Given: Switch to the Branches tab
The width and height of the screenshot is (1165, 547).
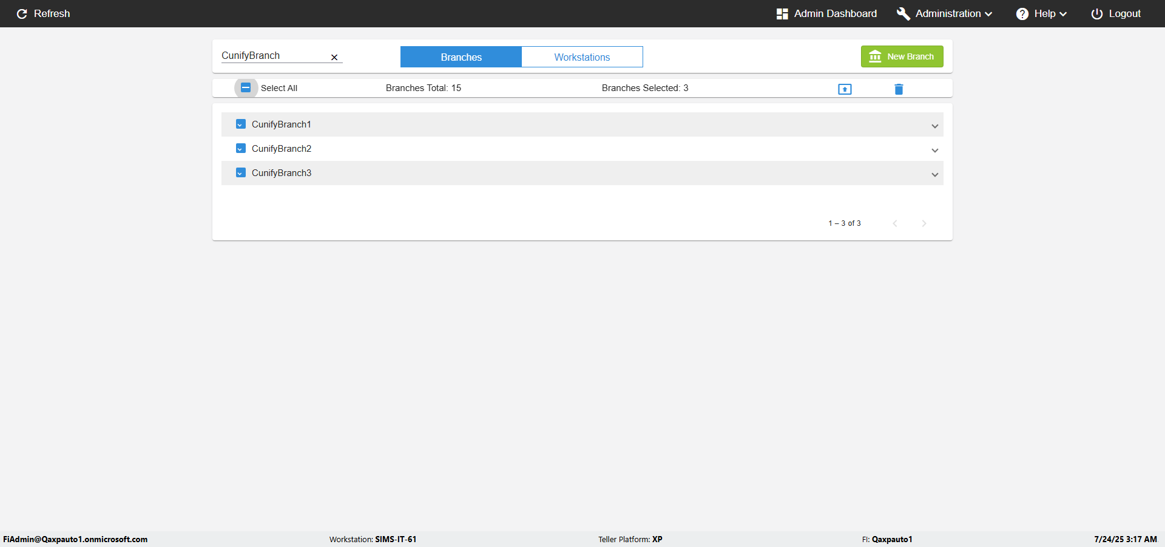Looking at the screenshot, I should (x=461, y=57).
